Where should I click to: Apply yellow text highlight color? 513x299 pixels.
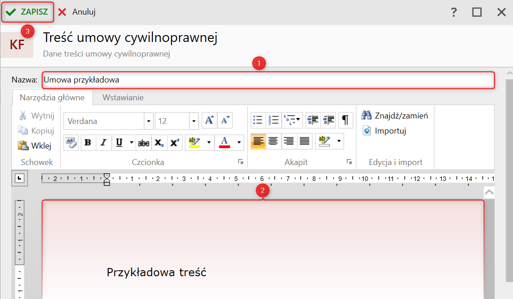pos(194,143)
